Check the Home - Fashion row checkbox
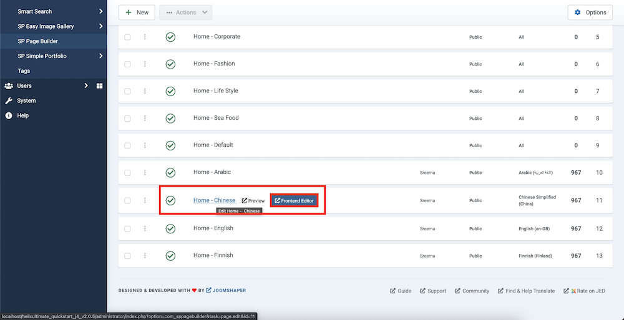Image resolution: width=624 pixels, height=320 pixels. click(x=127, y=64)
